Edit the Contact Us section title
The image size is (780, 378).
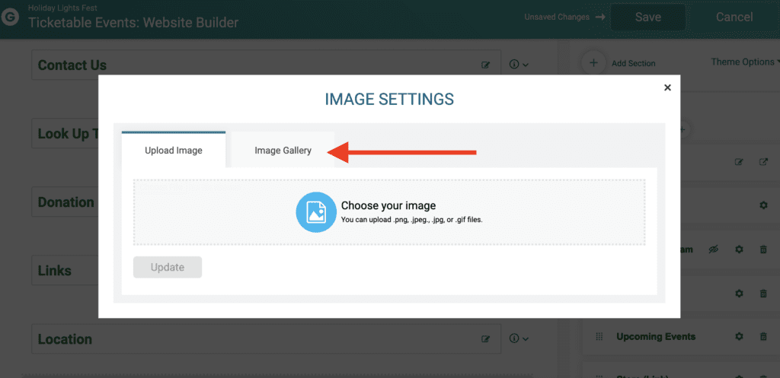point(485,65)
